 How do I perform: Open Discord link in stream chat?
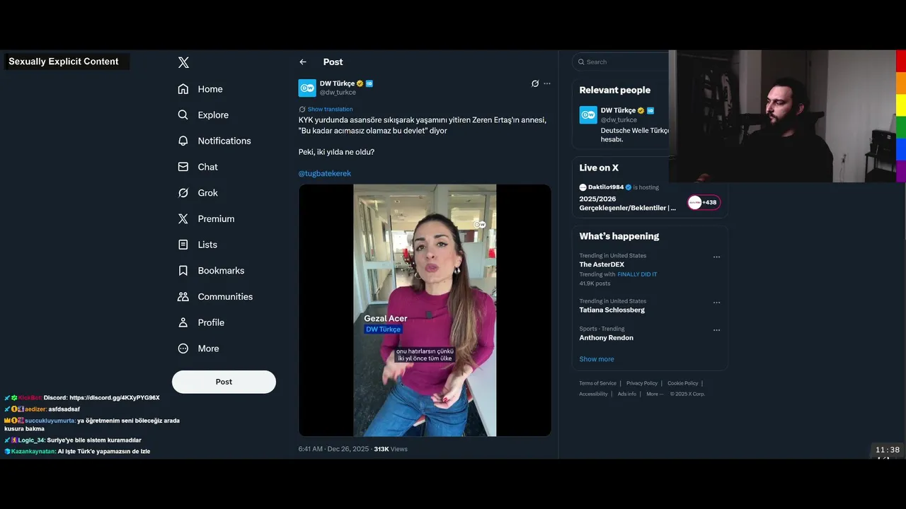pos(115,398)
